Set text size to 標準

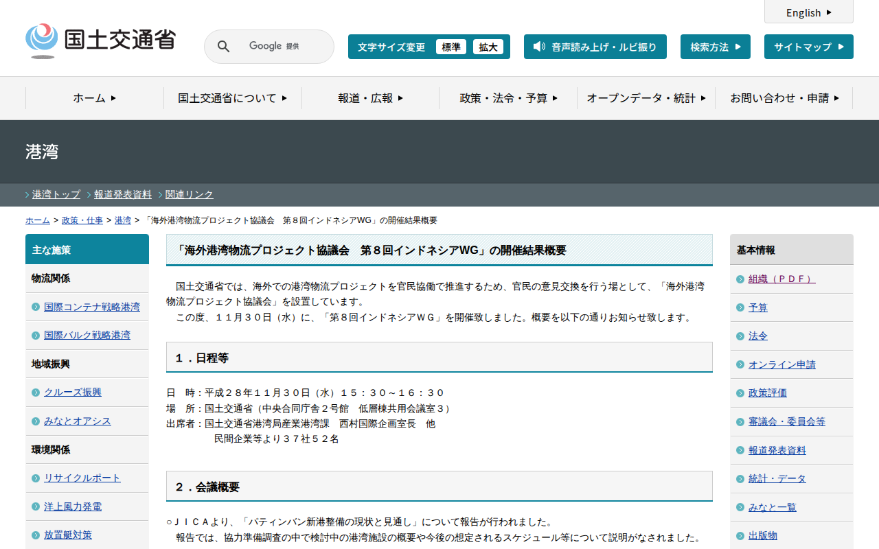[450, 47]
